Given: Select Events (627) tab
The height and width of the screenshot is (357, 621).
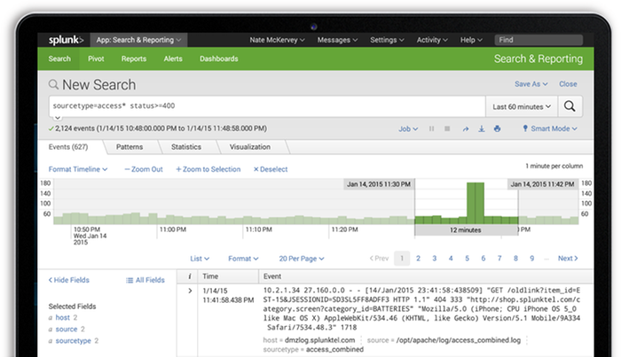Looking at the screenshot, I should coord(68,147).
